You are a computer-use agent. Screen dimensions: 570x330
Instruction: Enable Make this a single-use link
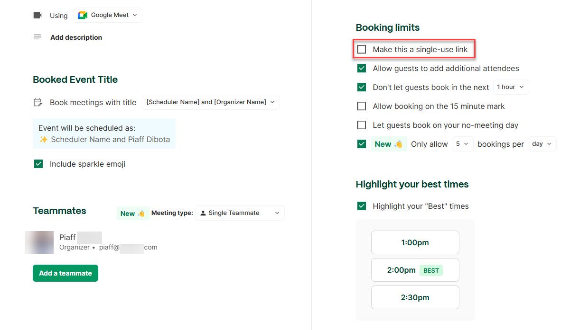(362, 49)
